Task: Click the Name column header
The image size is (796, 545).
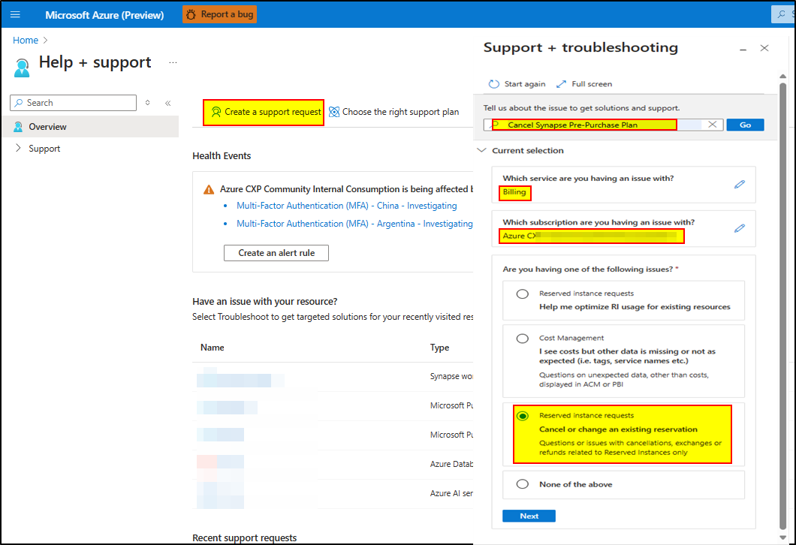Action: (x=213, y=348)
